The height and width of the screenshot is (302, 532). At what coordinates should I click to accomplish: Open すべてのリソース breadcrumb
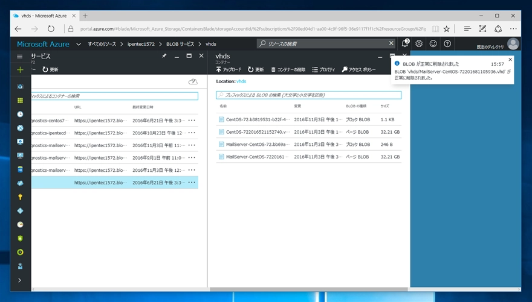point(102,44)
